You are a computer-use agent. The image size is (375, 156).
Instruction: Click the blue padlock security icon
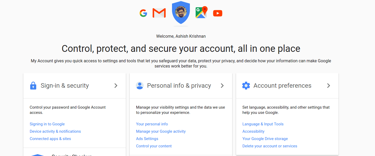(33, 86)
